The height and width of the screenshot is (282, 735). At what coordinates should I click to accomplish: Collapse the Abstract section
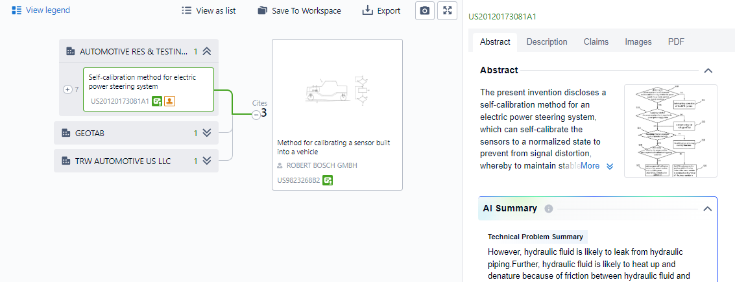coord(708,70)
